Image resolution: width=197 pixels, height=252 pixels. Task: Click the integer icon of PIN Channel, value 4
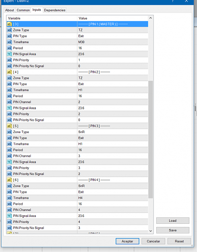pos(9,210)
